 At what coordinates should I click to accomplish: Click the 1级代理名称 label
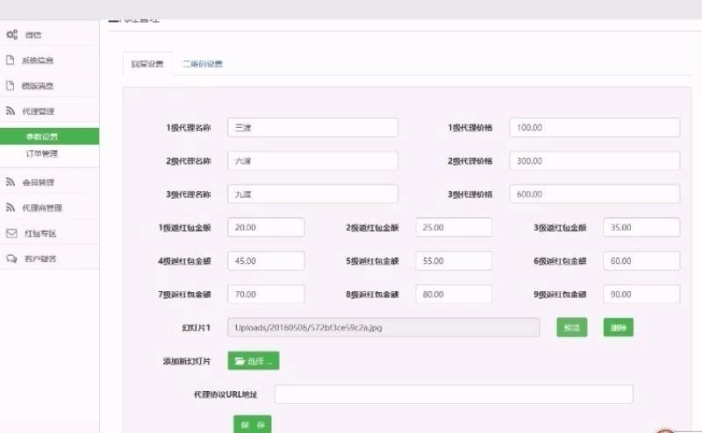(189, 127)
